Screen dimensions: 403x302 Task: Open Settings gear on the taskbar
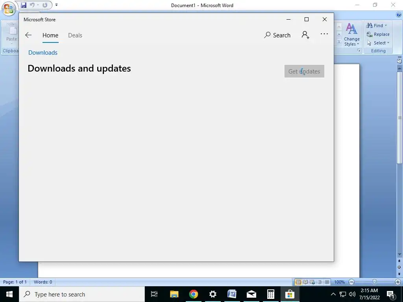pos(213,294)
